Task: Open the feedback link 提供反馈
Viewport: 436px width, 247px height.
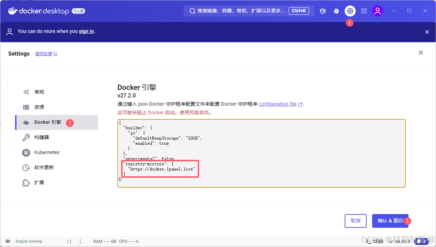Action: pos(46,54)
